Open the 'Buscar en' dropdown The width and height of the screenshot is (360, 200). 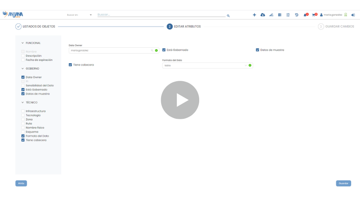80,15
